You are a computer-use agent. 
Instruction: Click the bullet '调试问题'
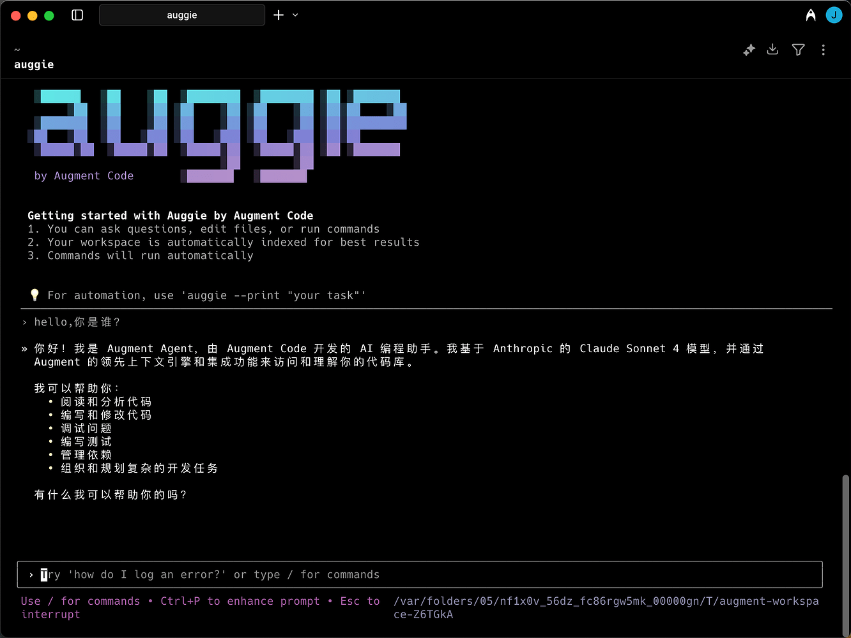click(86, 428)
